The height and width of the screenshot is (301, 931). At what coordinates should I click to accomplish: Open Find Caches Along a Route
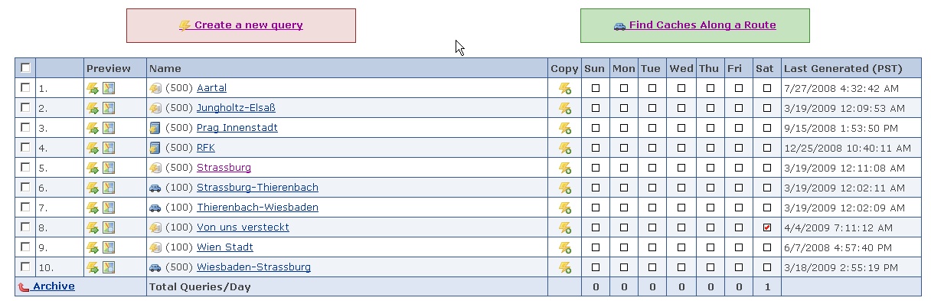[x=694, y=25]
